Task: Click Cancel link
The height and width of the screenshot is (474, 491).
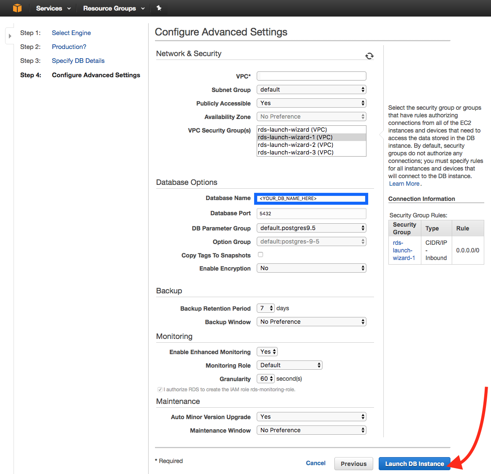Action: 316,463
